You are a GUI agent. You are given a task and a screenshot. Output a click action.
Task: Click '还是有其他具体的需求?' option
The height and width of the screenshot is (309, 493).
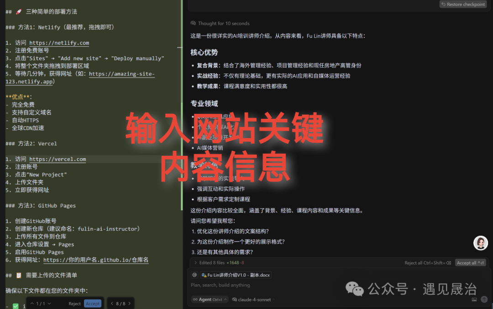click(x=225, y=252)
